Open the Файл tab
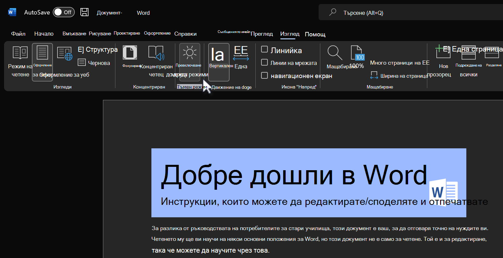Screen dimensions: 503x258 [x=18, y=34]
